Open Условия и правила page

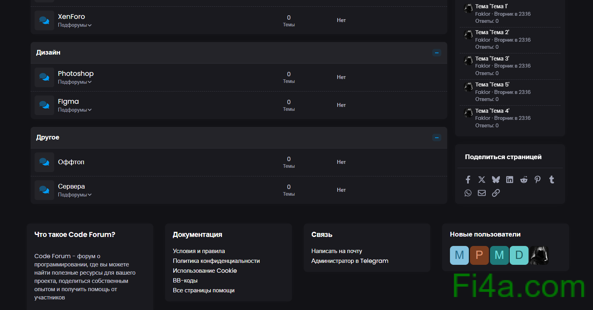[x=199, y=251]
